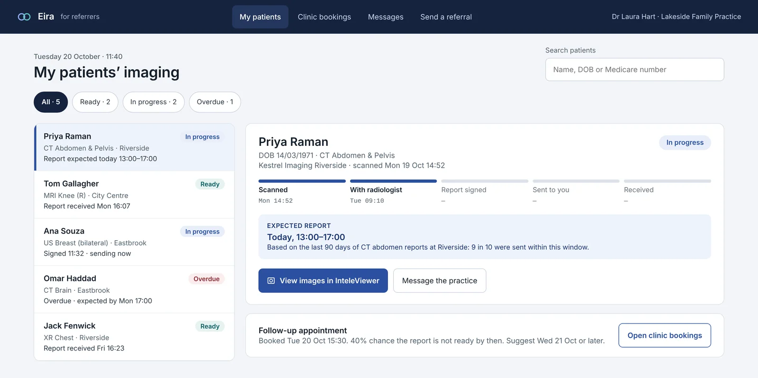The image size is (758, 378).
Task: Click the 'Today, 13:00–17:00' expected report text
Action: [x=306, y=237]
